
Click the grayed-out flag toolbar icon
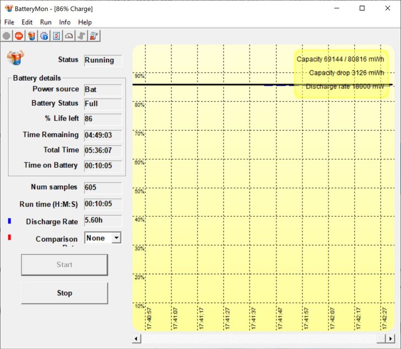tap(82, 36)
